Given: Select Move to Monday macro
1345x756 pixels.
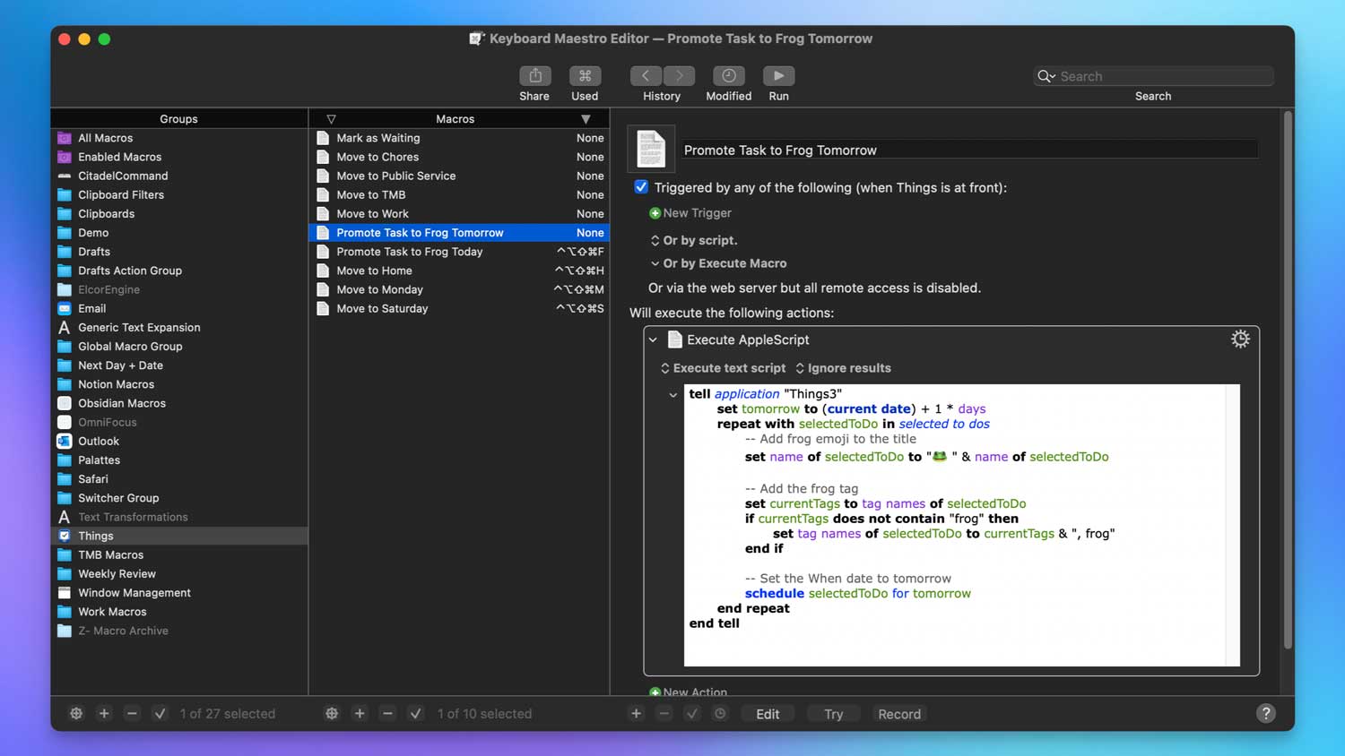Looking at the screenshot, I should click(x=459, y=289).
